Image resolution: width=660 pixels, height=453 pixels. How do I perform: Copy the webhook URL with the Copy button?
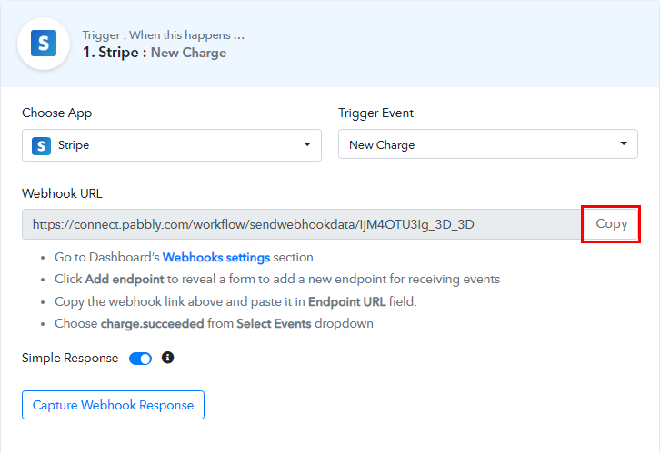pos(611,224)
